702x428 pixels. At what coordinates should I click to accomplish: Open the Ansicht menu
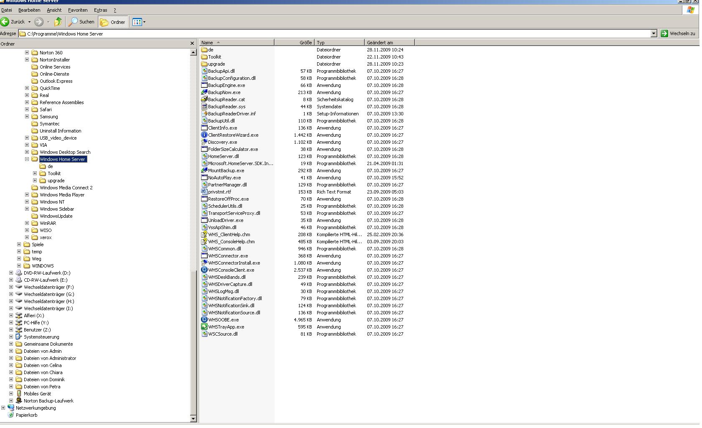tap(54, 10)
